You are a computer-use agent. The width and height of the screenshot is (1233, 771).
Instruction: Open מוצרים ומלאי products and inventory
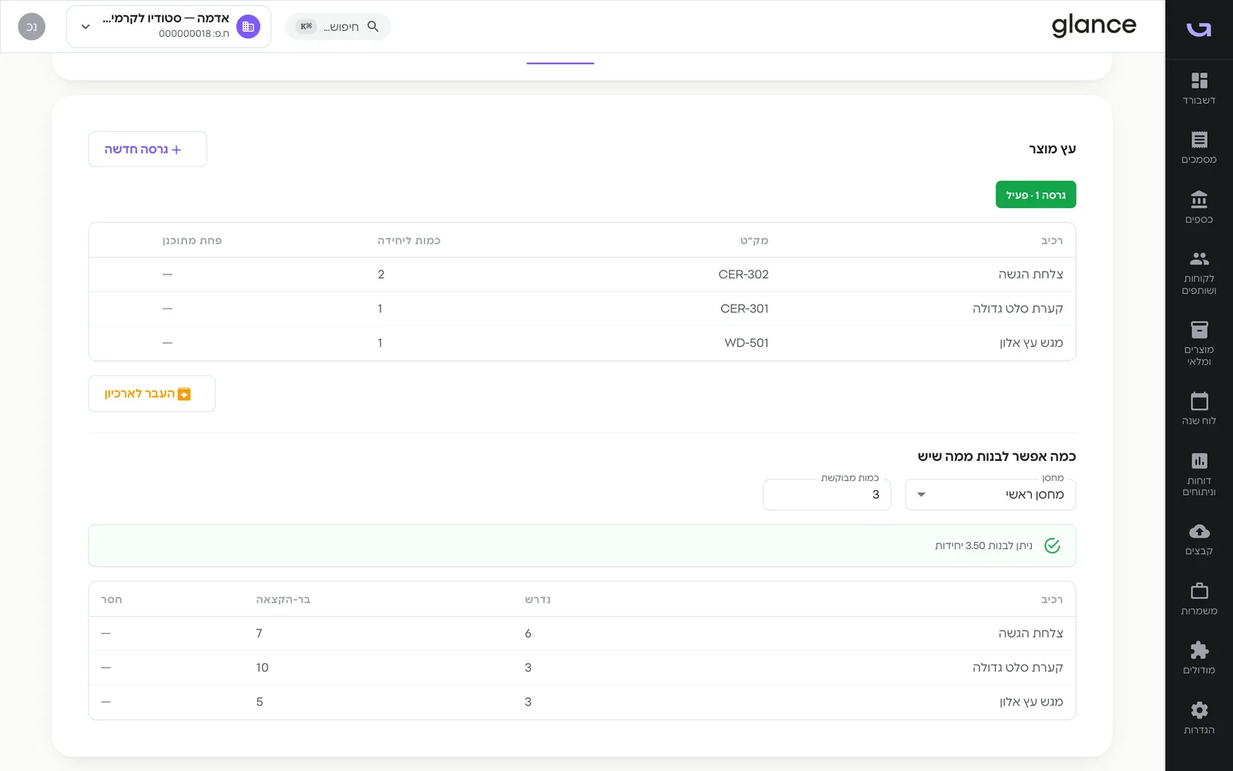point(1199,344)
